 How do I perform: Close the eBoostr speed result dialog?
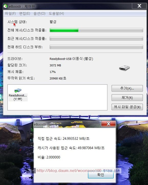109,124
